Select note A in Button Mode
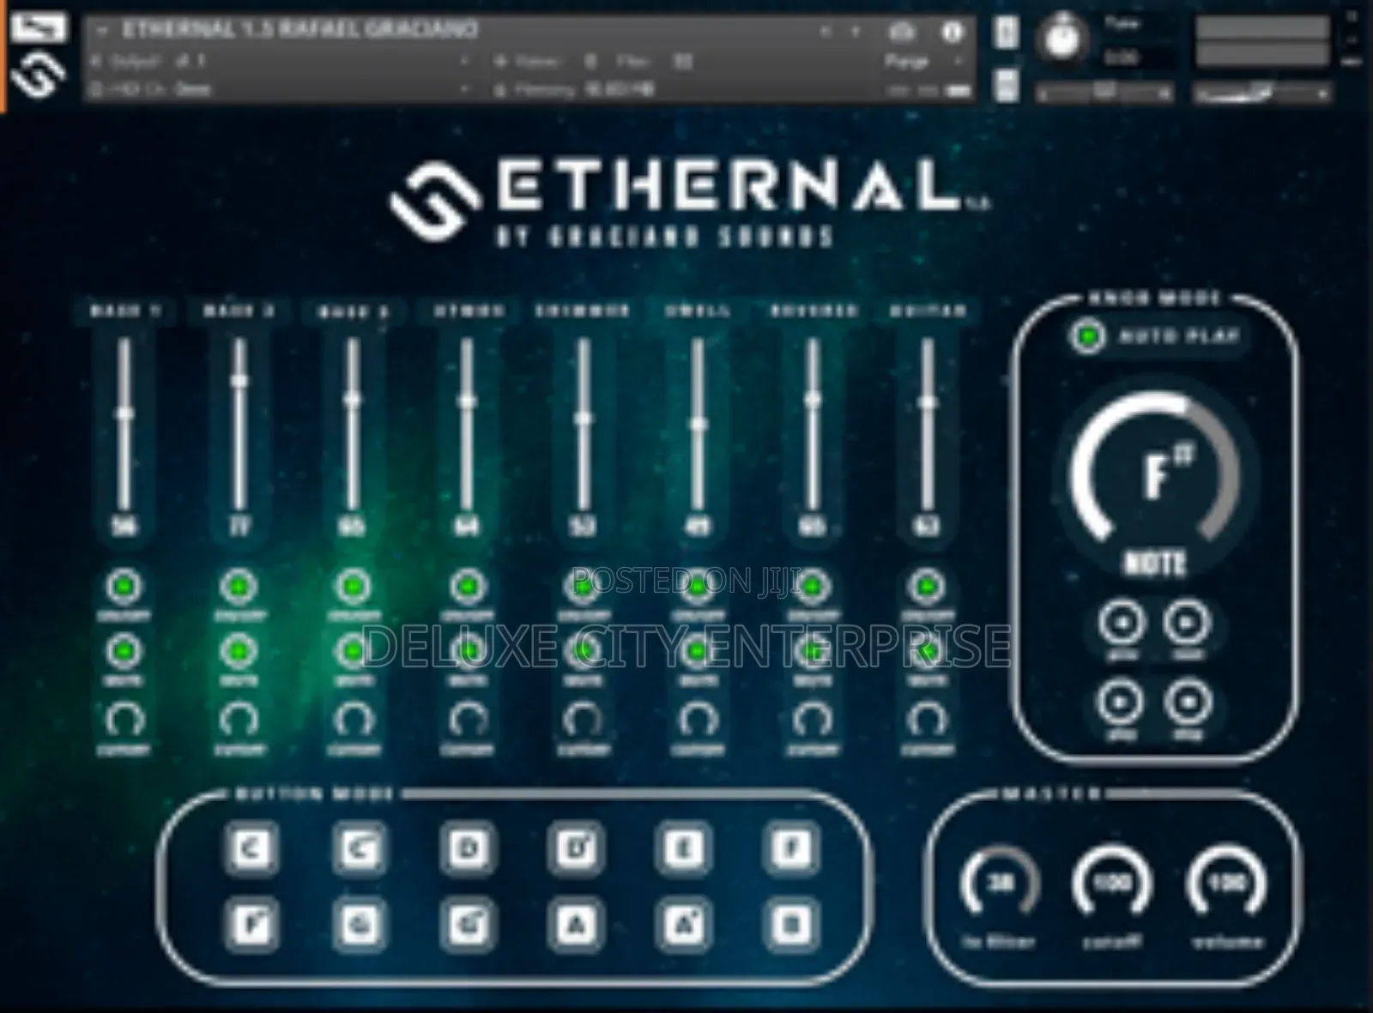 coord(575,925)
